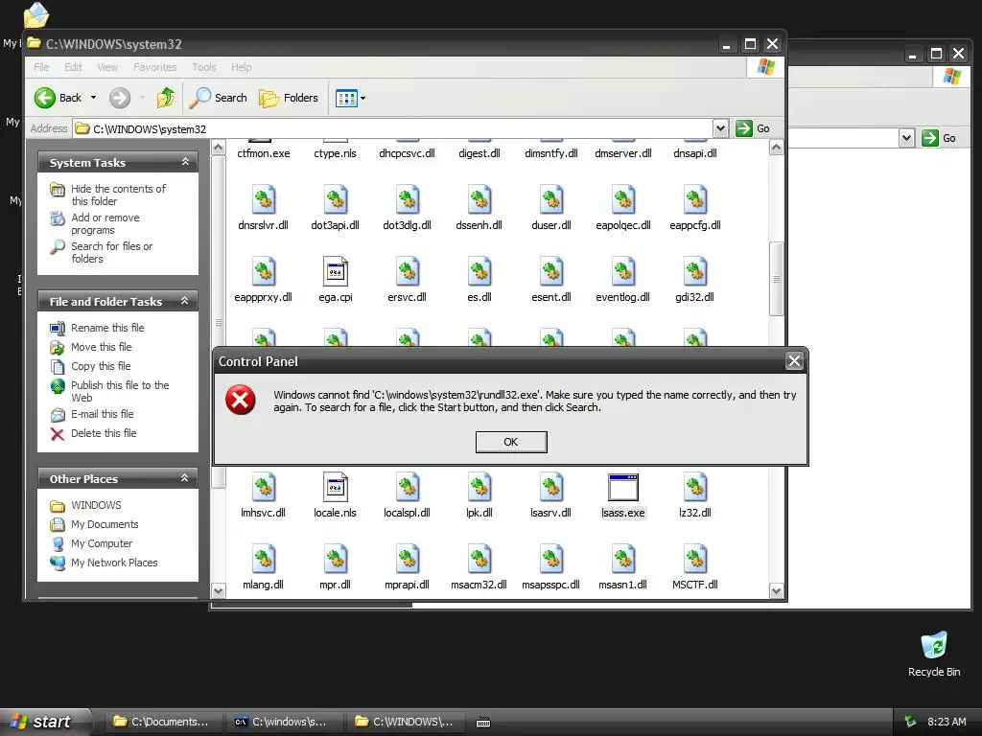Select the duser.dll file icon
The image size is (982, 736).
point(551,200)
